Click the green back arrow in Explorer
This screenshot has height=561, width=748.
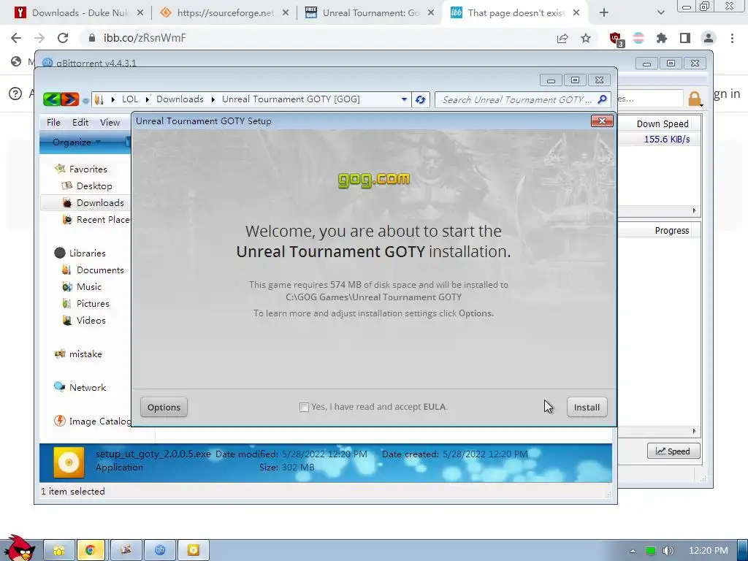(x=52, y=99)
